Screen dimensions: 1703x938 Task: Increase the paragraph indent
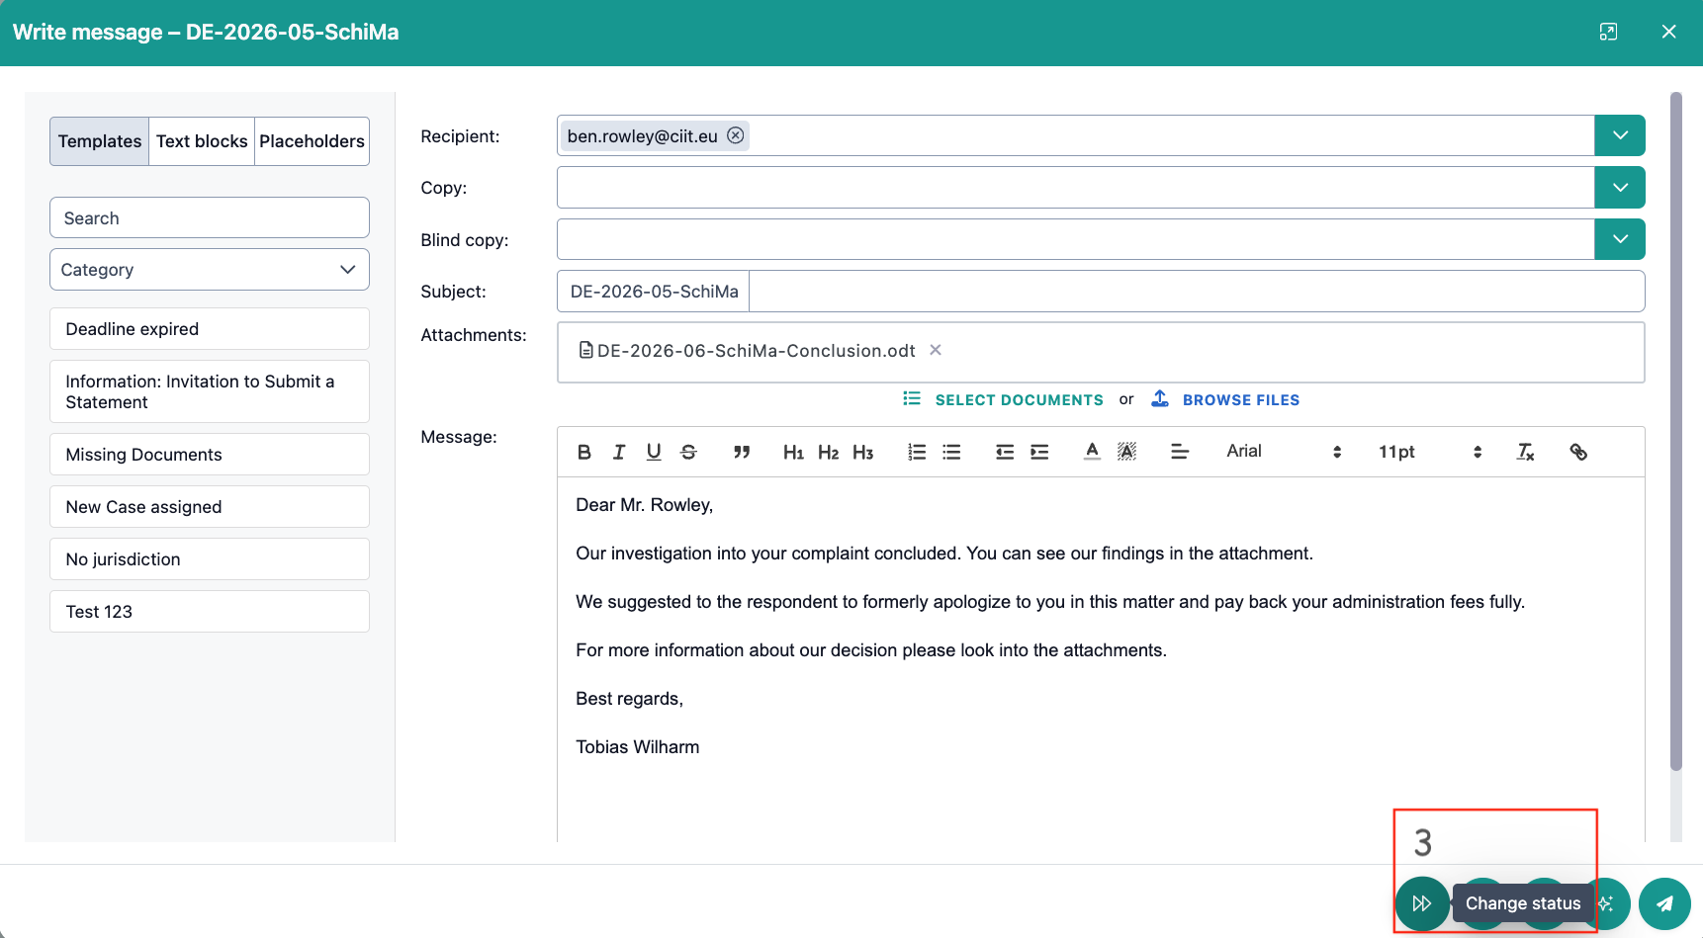[x=1039, y=452]
